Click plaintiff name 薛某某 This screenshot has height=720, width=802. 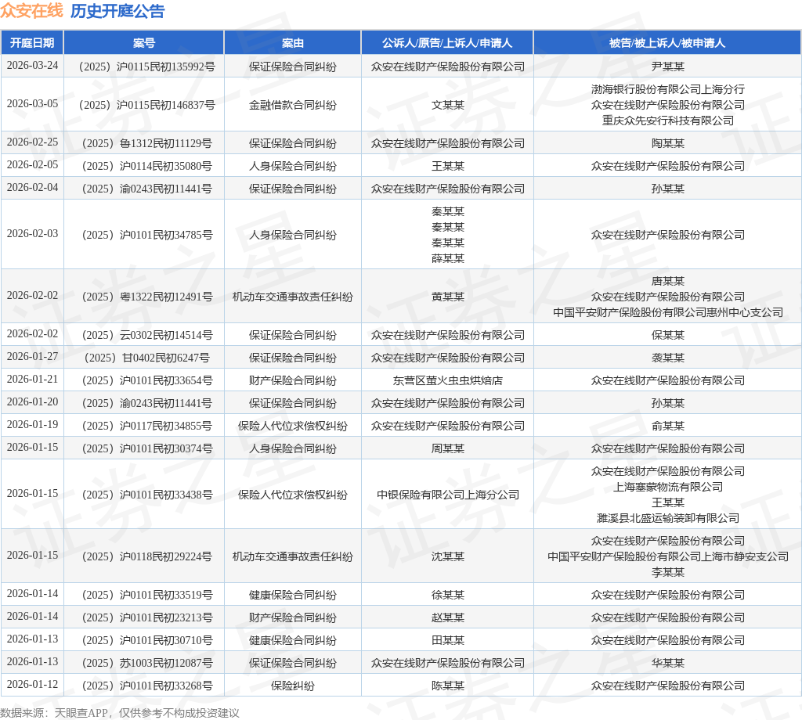[447, 258]
